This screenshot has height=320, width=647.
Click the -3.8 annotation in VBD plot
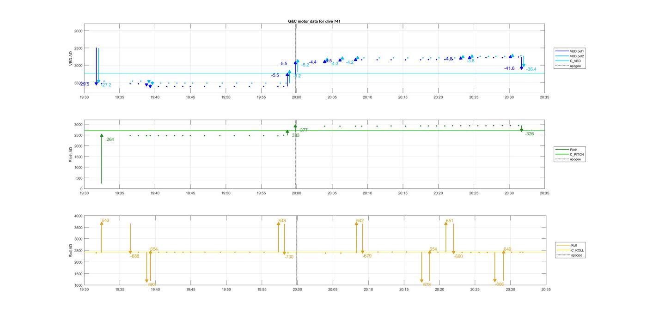coord(470,61)
